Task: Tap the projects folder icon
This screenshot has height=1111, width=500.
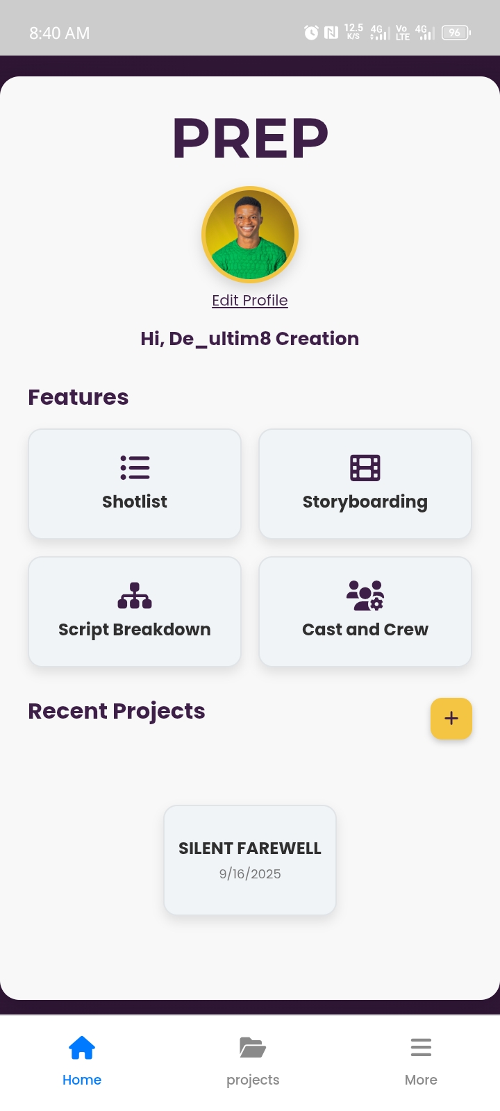Action: 252,1047
